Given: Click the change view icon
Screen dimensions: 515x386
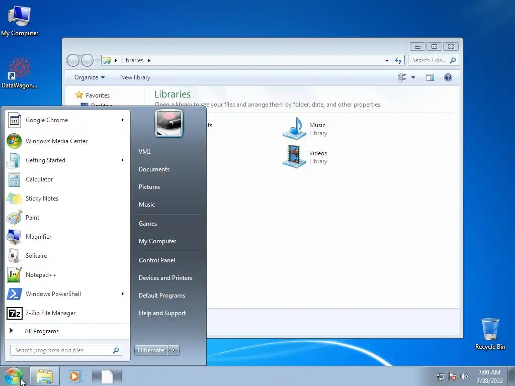Looking at the screenshot, I should coord(402,77).
